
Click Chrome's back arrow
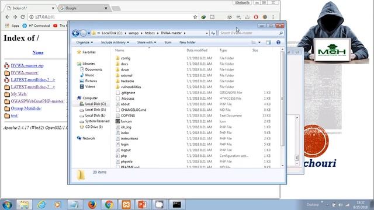pos(8,17)
